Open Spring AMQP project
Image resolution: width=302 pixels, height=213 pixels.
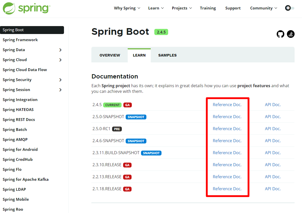(15, 140)
